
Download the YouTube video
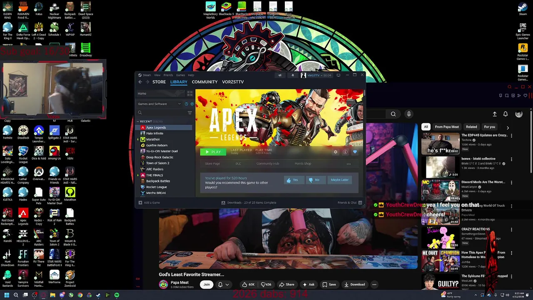click(354, 285)
